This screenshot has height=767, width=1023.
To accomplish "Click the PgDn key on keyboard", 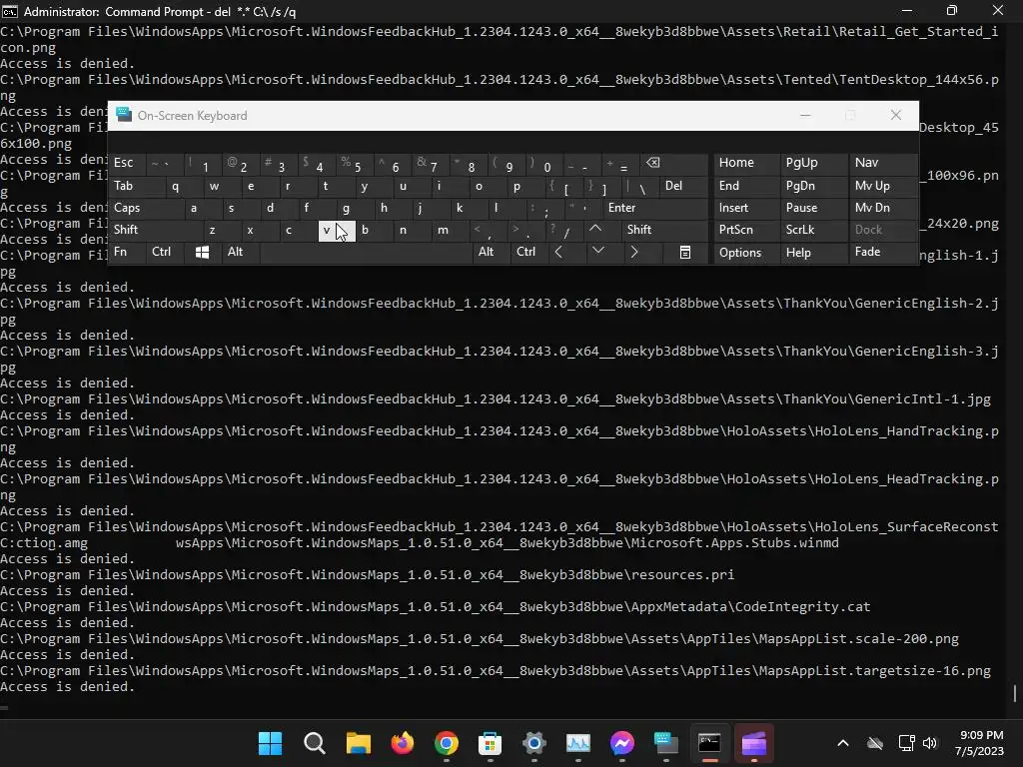I will [x=813, y=186].
